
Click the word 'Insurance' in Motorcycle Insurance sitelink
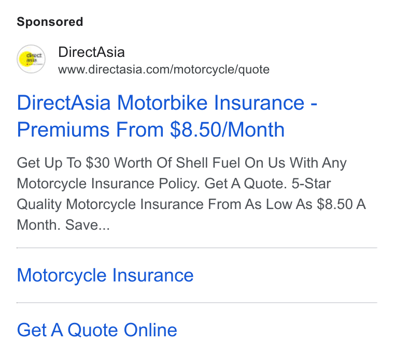[x=153, y=275]
